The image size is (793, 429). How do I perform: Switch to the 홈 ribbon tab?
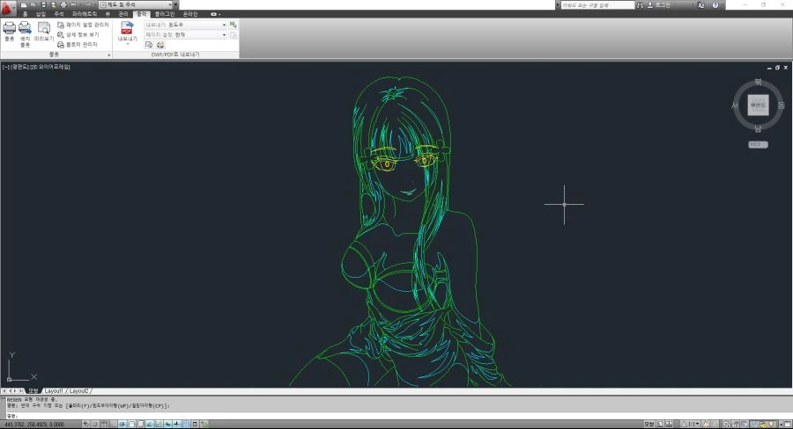point(26,14)
